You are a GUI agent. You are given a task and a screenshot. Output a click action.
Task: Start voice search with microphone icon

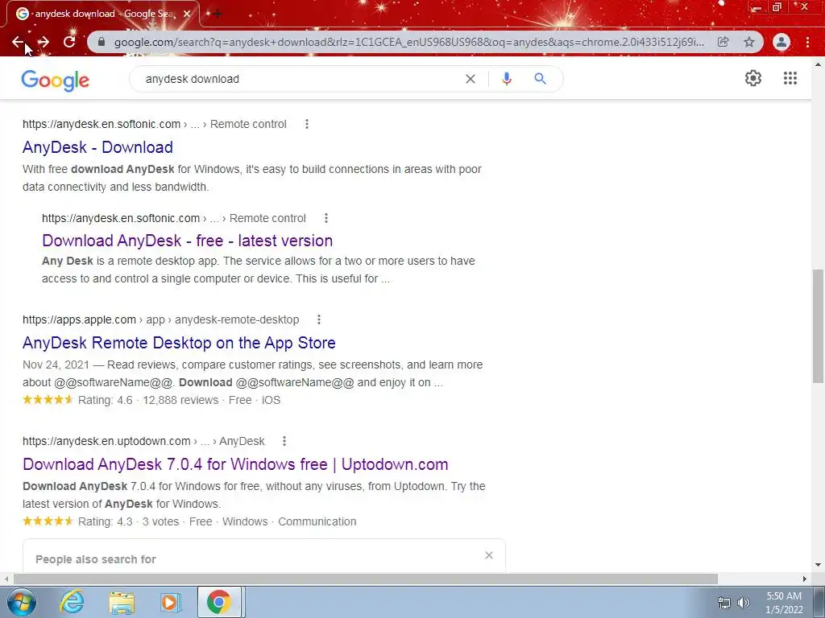506,79
